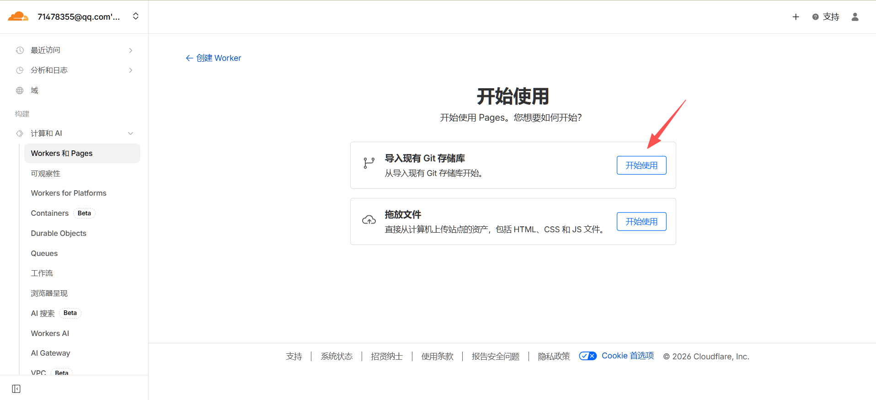
Task: Open the account switcher chevrons
Action: 136,16
